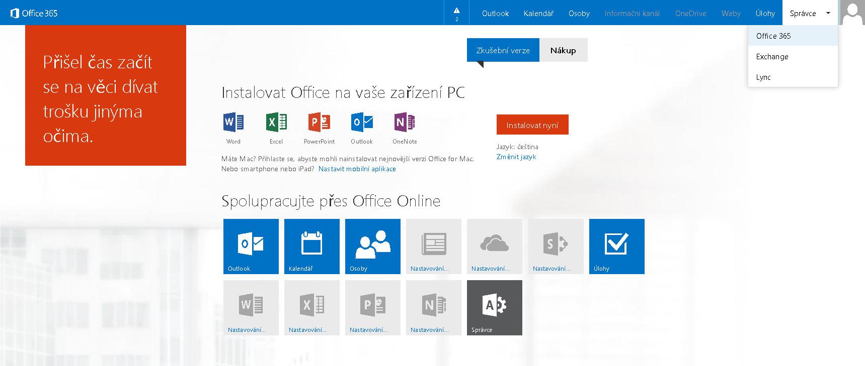Select Office 365 in Správce menu
The height and width of the screenshot is (366, 865).
click(x=793, y=36)
